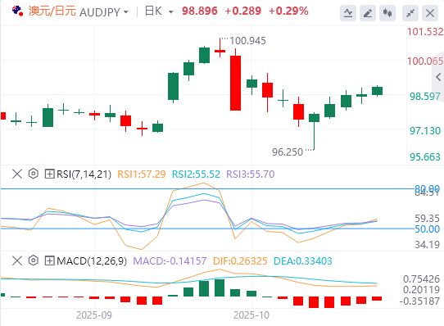Click the MACD:-0.14157 value
This screenshot has height=326, width=444.
point(170,261)
